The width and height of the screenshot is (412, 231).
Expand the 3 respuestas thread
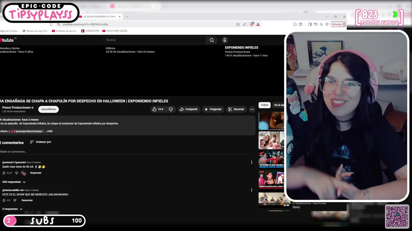coord(12,209)
